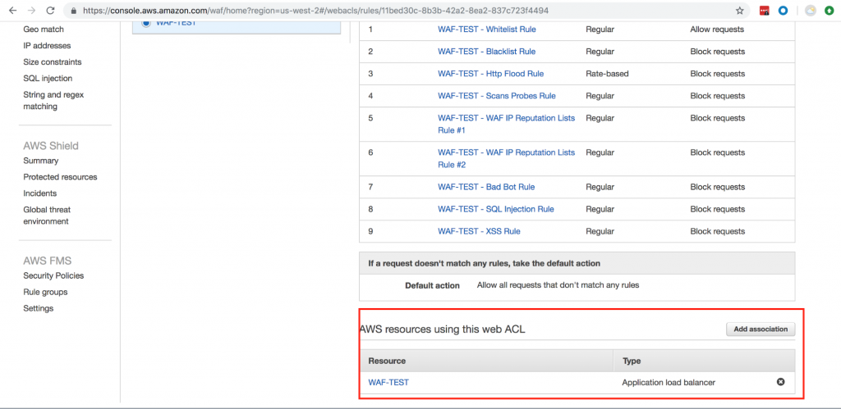Bookmark this page with the star icon

coord(740,10)
